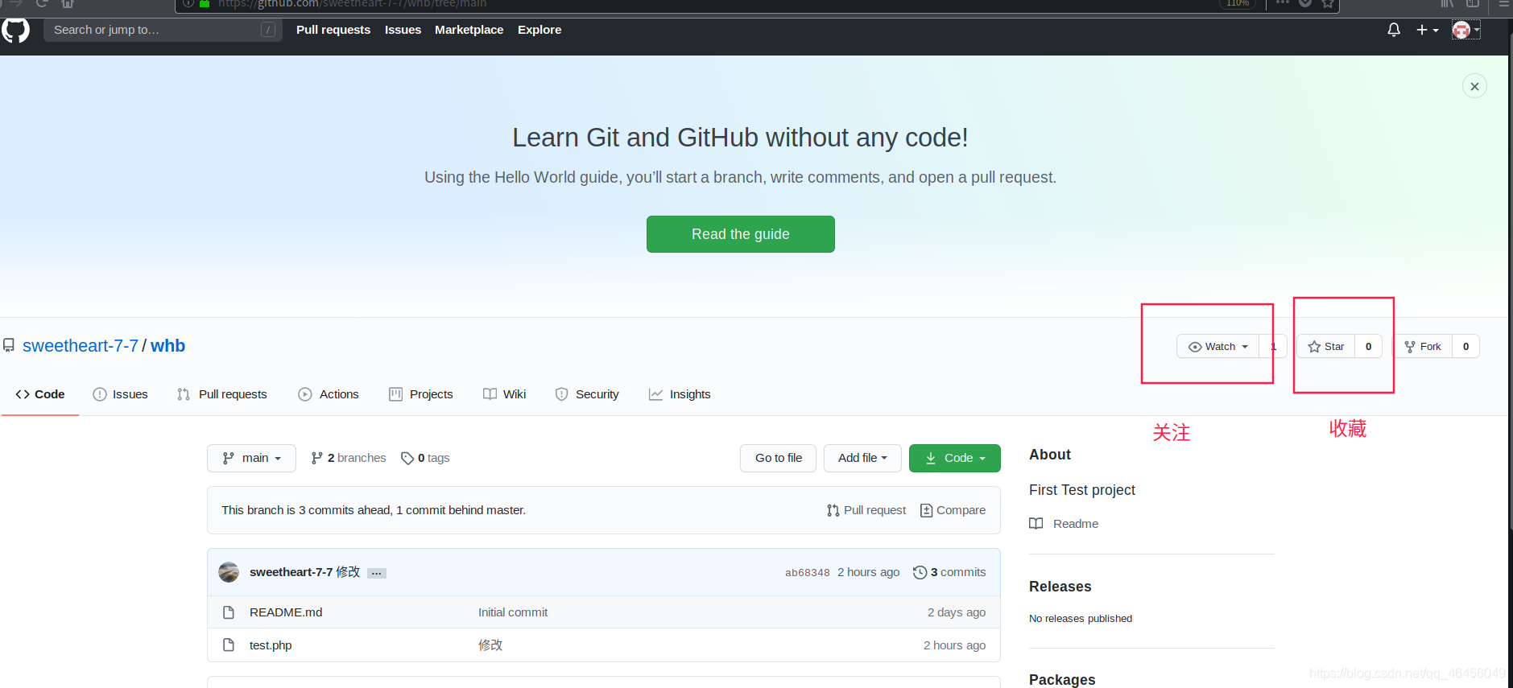Screen dimensions: 1513x688
Task: Focus the Search or jump to field
Action: pyautogui.click(x=163, y=30)
